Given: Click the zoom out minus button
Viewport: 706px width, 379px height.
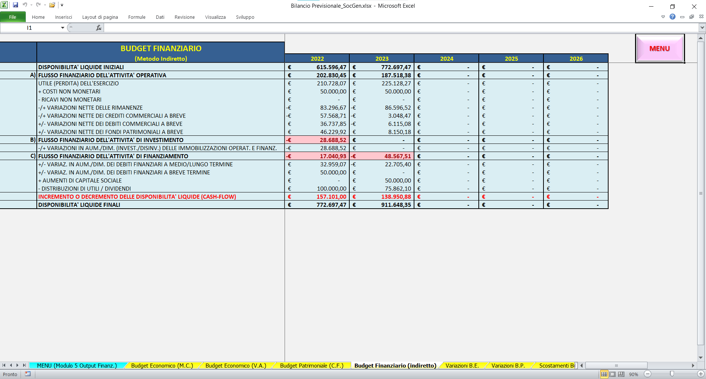Looking at the screenshot, I should tap(648, 374).
